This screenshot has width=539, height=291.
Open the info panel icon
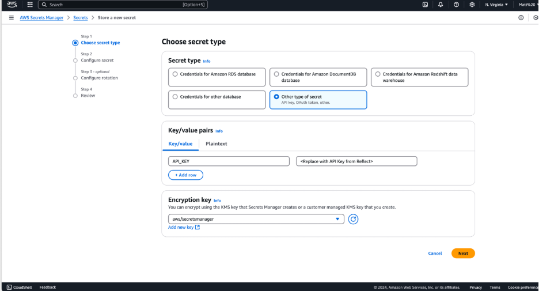coord(521,17)
